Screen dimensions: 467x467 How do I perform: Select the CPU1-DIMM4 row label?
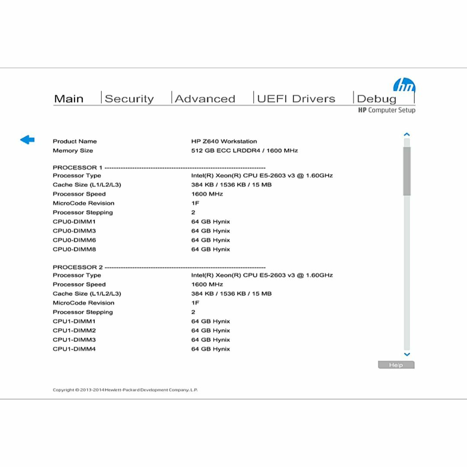(x=74, y=349)
